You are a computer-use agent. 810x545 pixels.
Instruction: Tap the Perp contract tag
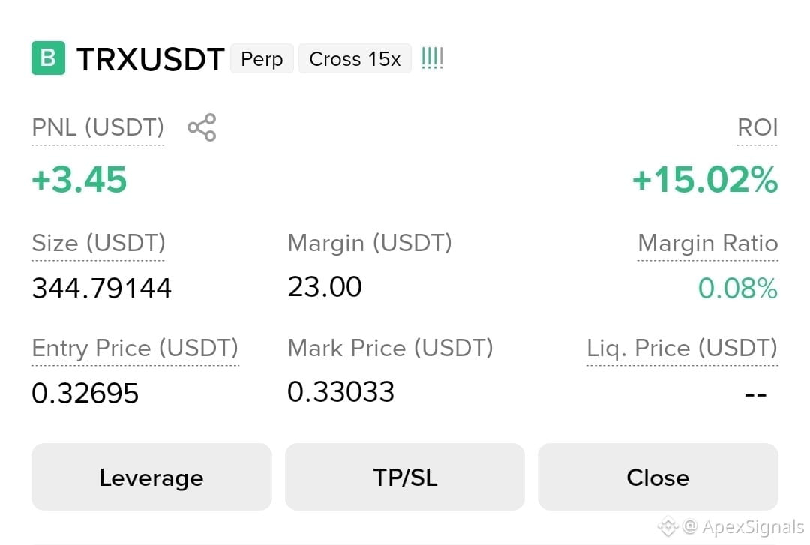(x=262, y=59)
